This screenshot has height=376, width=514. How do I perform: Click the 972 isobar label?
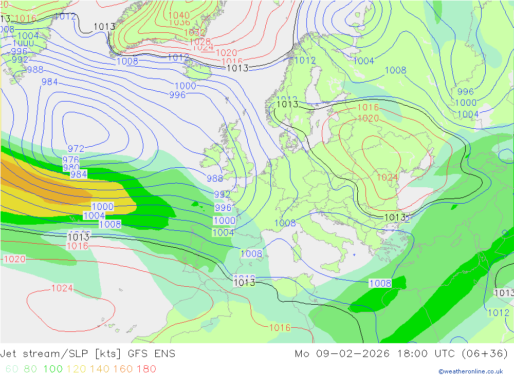[x=76, y=149]
